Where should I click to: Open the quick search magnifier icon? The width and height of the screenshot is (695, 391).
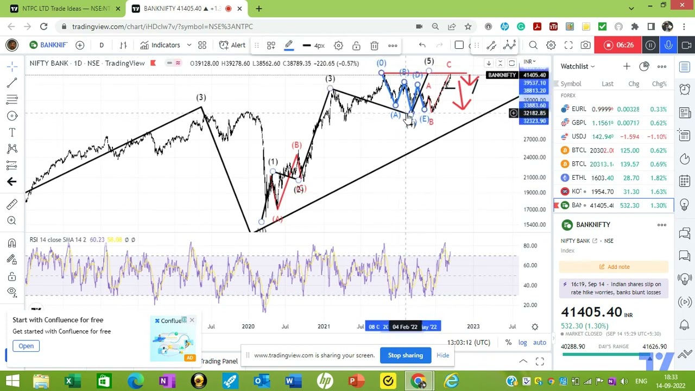(x=533, y=45)
